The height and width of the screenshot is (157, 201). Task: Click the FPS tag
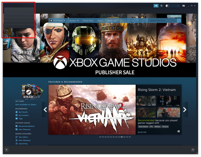(x=151, y=127)
